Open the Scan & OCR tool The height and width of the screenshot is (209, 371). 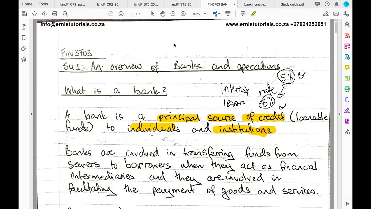click(x=347, y=89)
